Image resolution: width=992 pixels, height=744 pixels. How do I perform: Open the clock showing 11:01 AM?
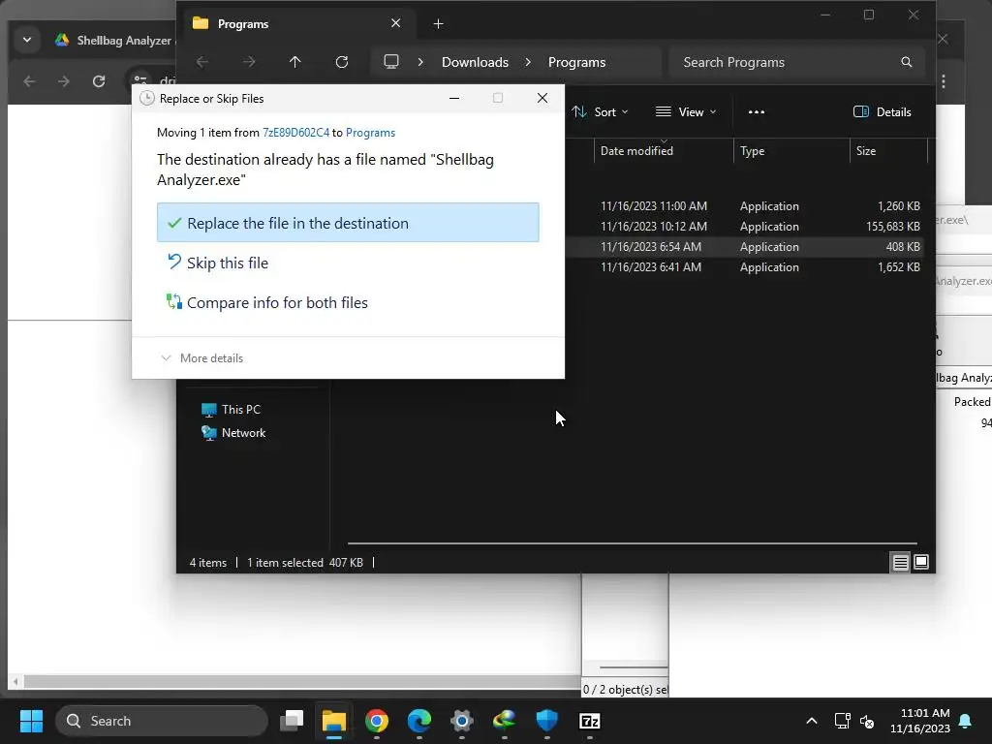coord(920,721)
